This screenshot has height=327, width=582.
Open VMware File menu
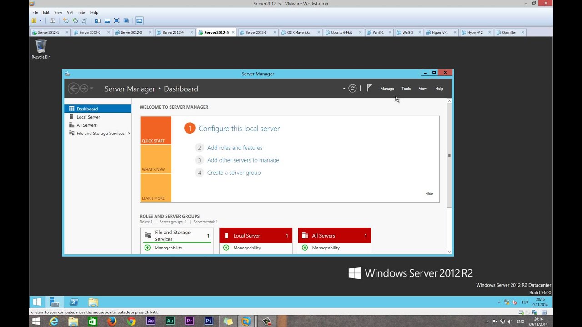pyautogui.click(x=35, y=12)
